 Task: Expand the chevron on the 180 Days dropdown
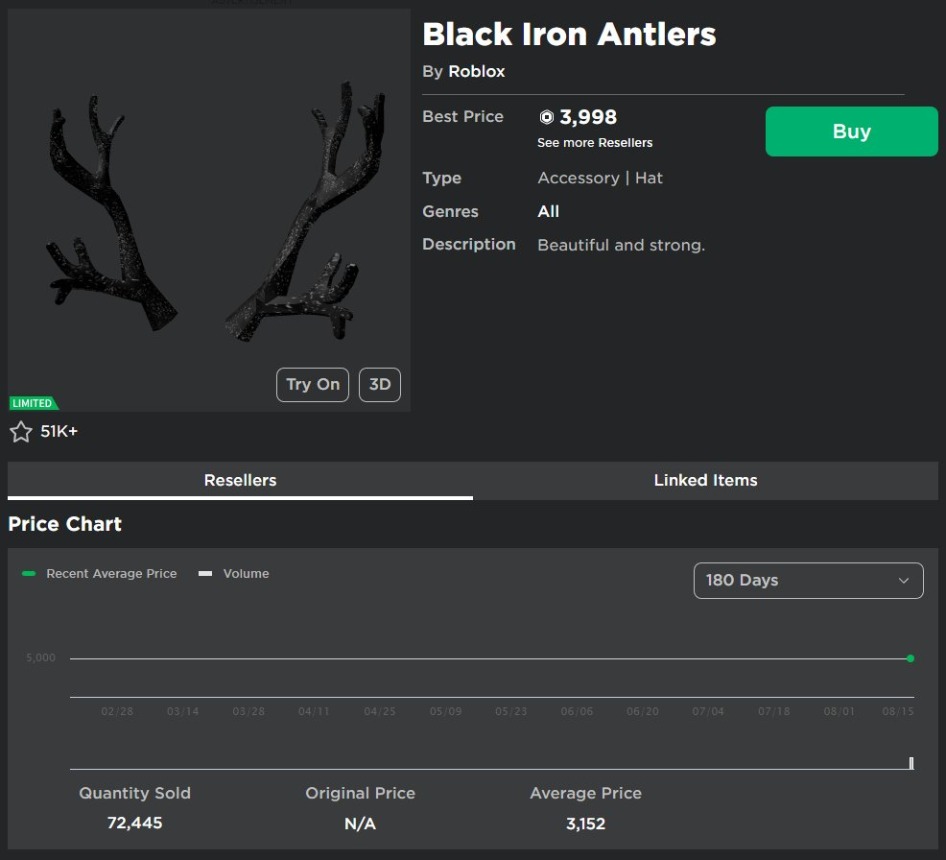click(x=903, y=581)
